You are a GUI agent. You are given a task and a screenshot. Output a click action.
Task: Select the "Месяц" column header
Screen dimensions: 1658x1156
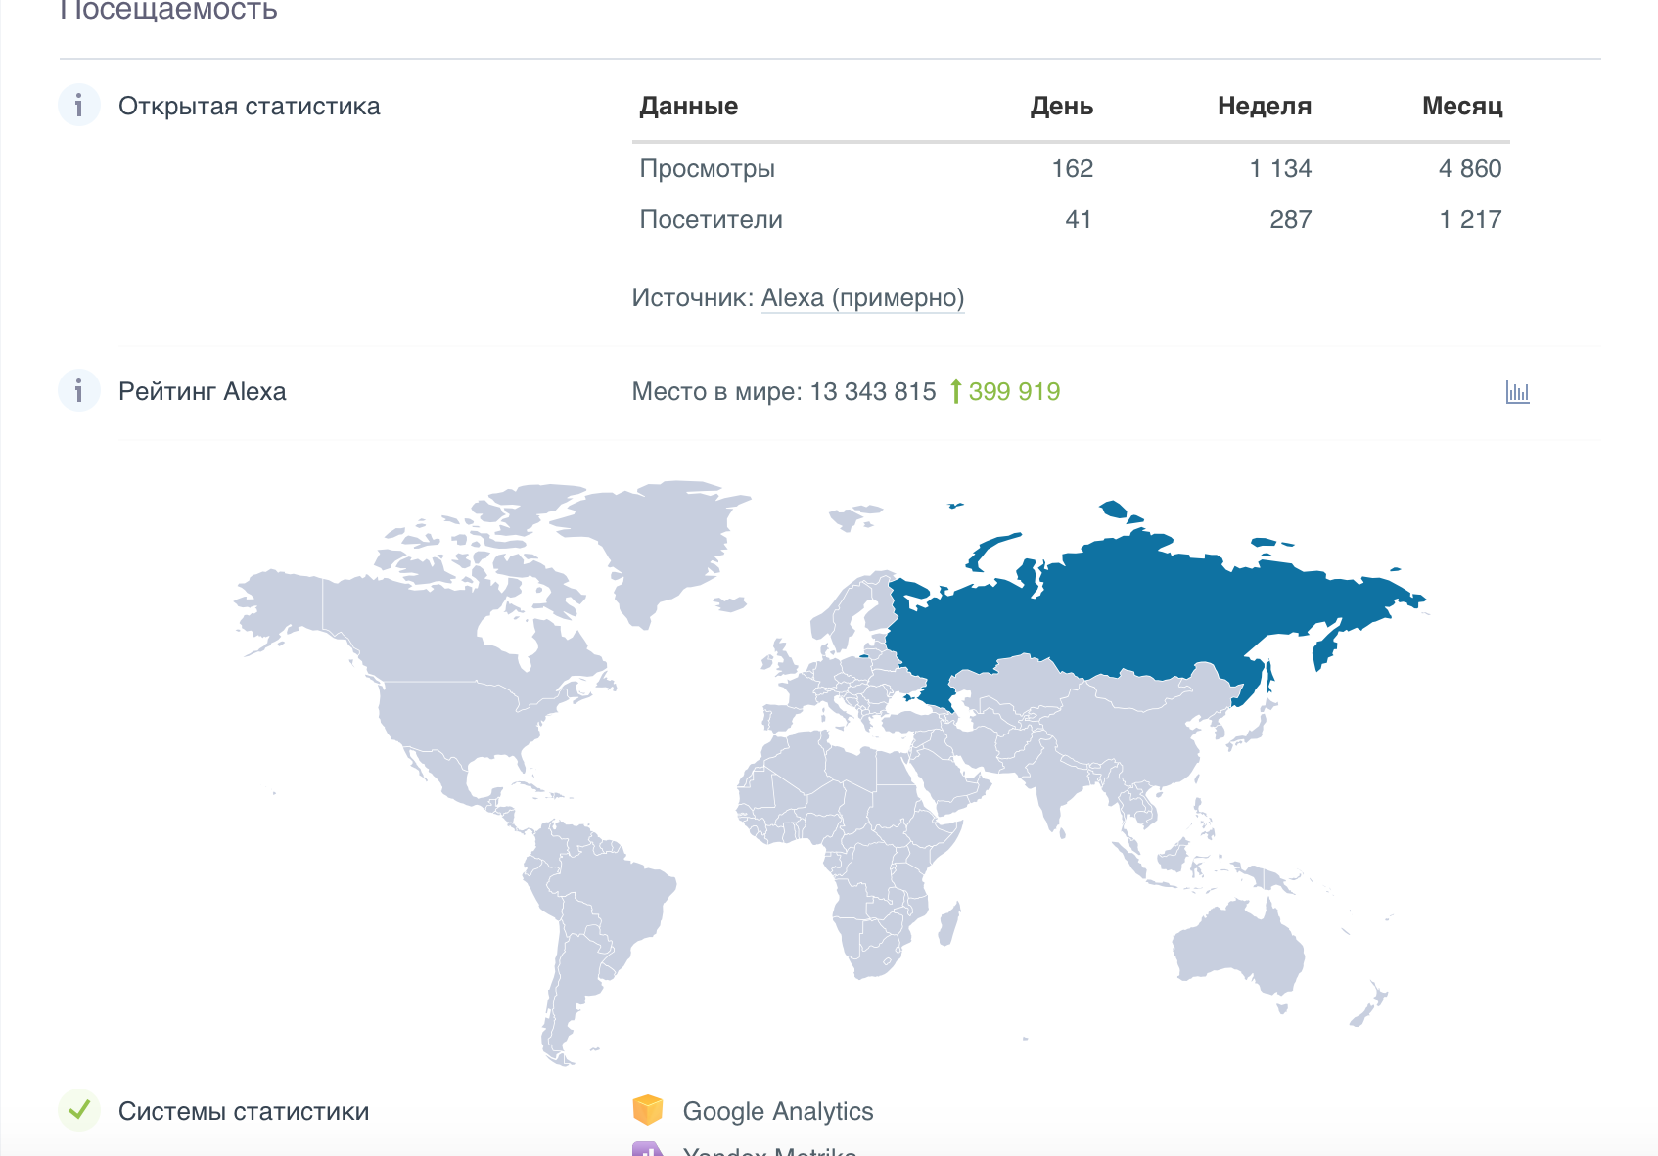(x=1463, y=106)
